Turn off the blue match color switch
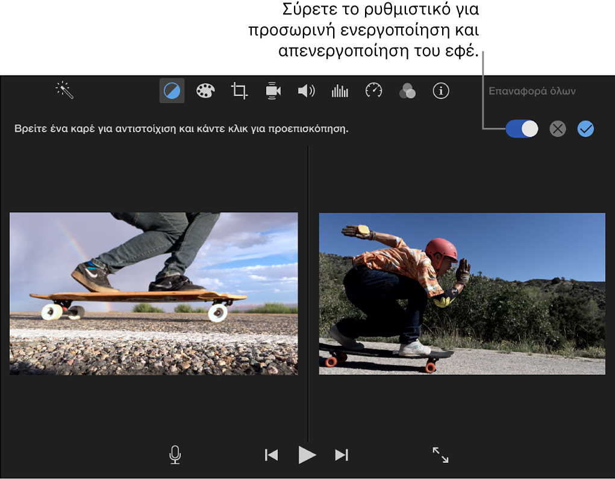Viewport: 615px width, 479px height. pos(522,128)
